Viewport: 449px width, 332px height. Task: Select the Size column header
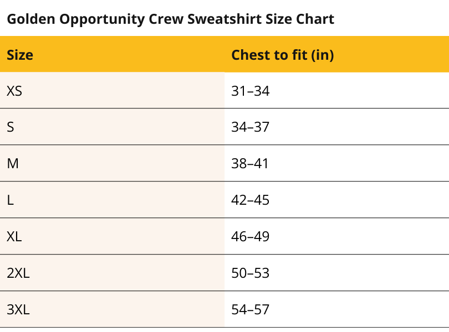[x=20, y=55]
